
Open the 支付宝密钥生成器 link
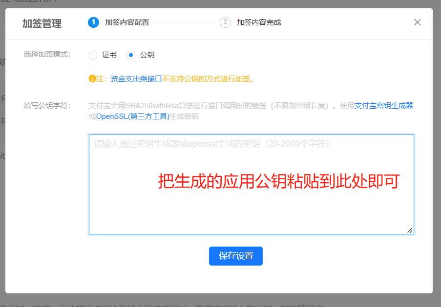(x=384, y=106)
